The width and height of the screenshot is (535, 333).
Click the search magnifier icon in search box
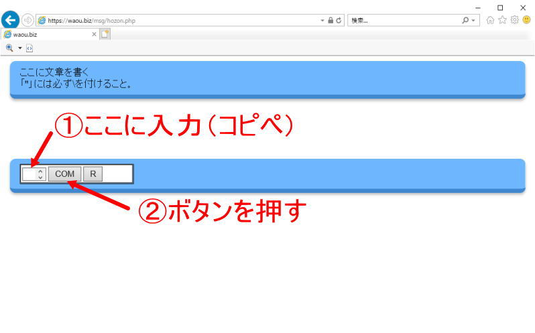point(466,21)
